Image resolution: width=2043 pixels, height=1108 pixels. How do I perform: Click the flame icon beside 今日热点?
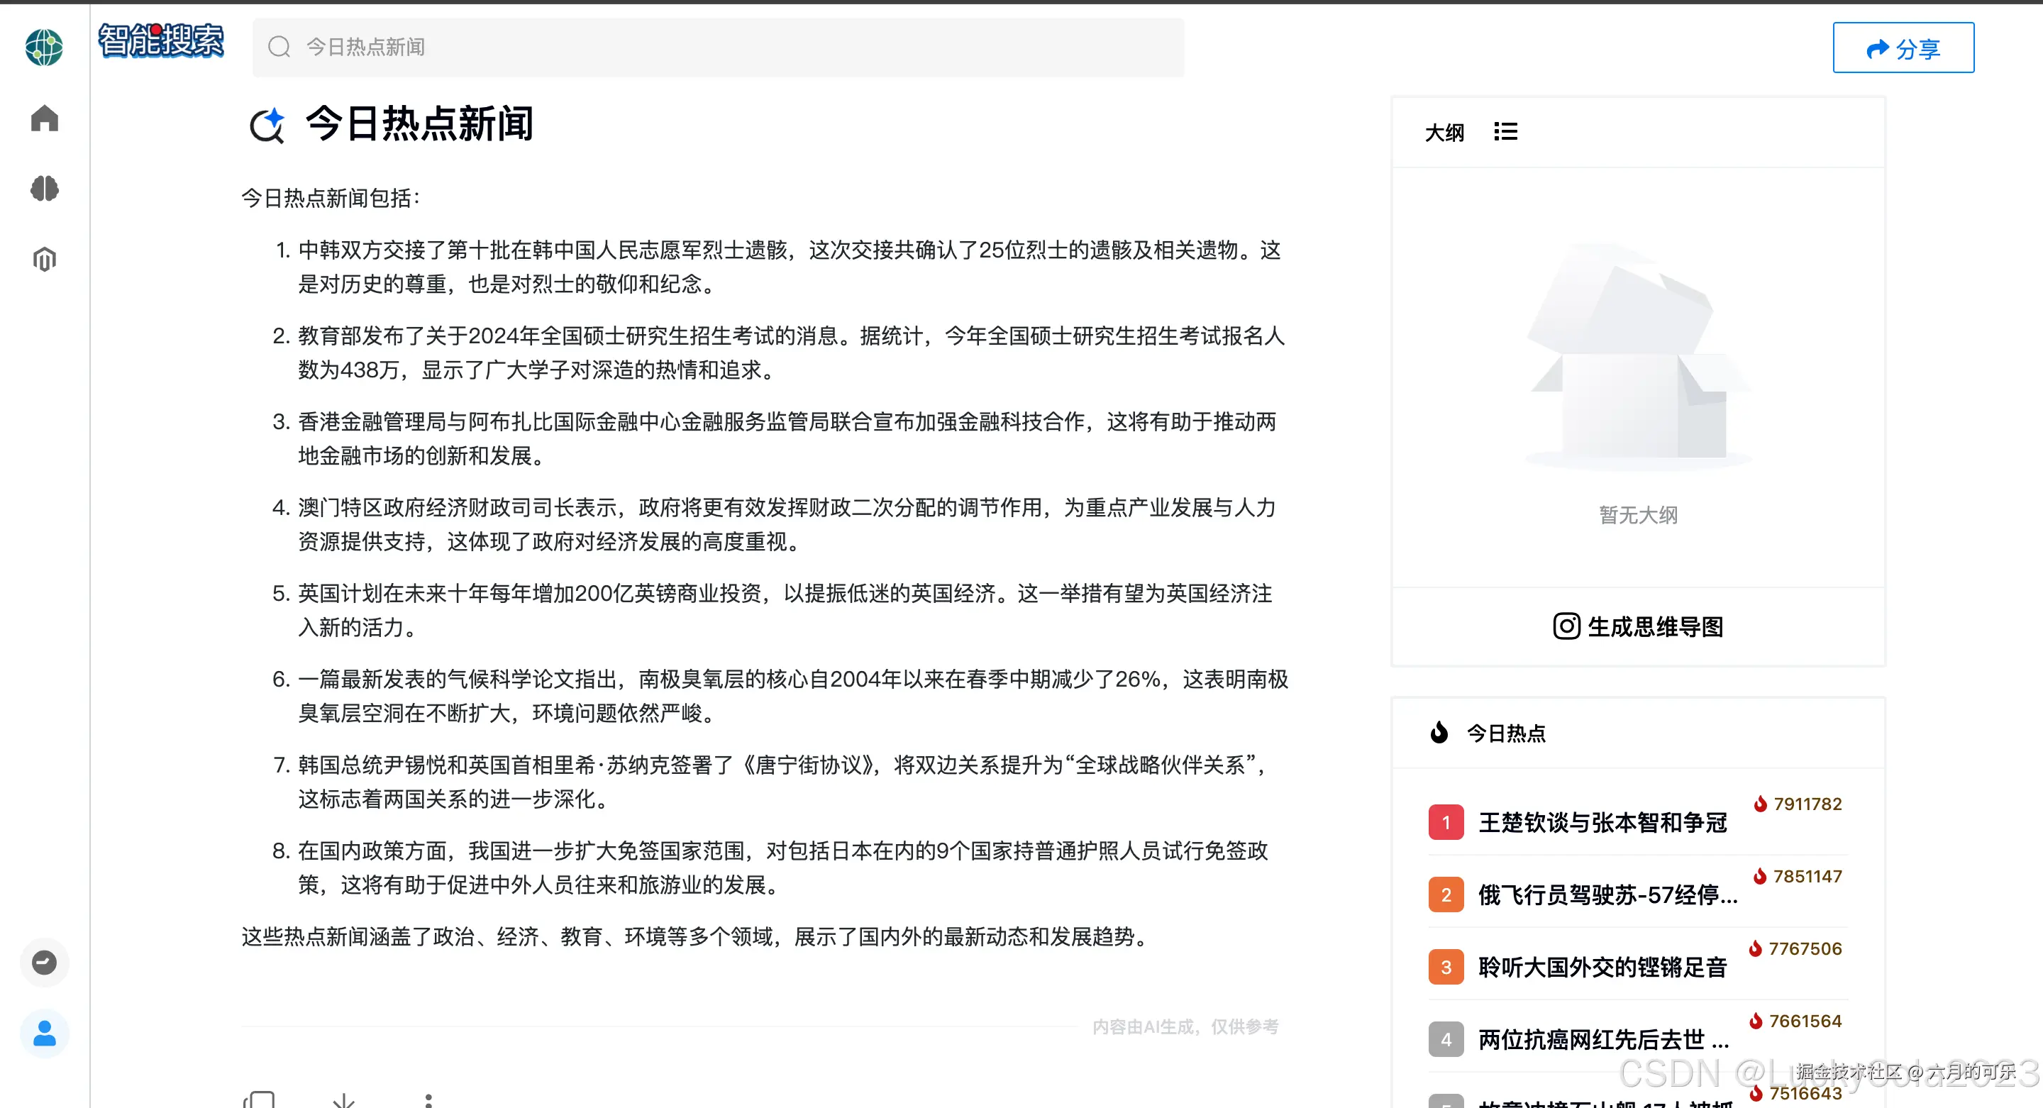pos(1441,733)
